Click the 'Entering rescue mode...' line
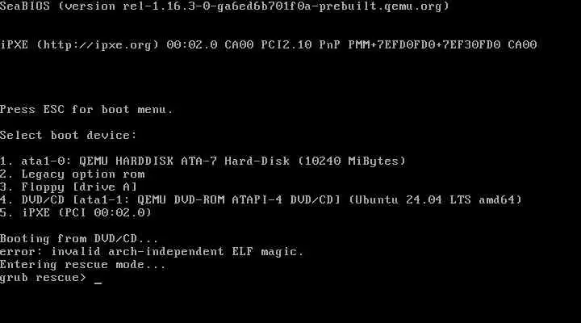 click(x=83, y=265)
